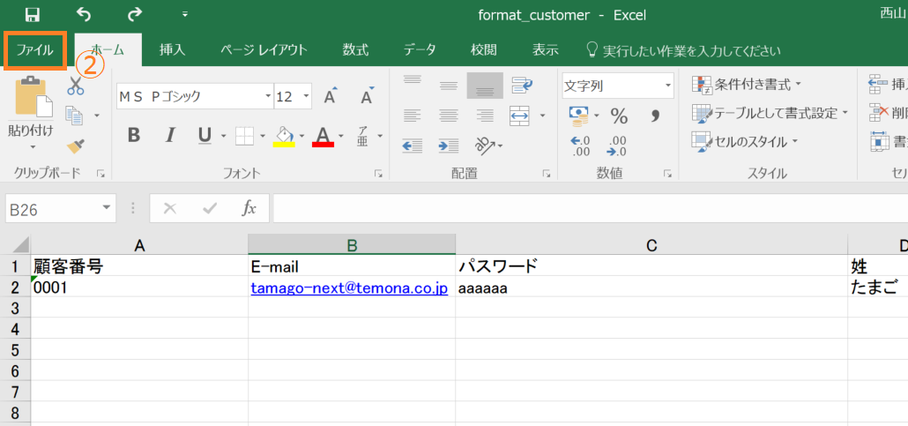Open the 条件付き書式 menu button
Screen dimensions: 908x426
tap(748, 85)
